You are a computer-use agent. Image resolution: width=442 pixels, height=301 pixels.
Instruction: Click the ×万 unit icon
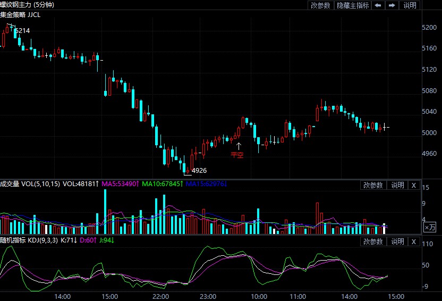pos(430,227)
